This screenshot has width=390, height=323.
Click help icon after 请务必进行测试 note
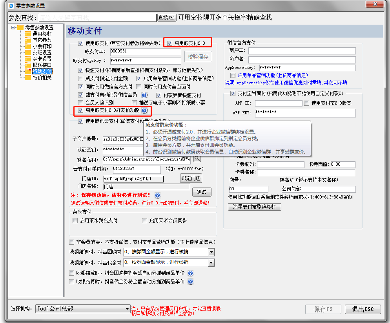tap(157, 195)
